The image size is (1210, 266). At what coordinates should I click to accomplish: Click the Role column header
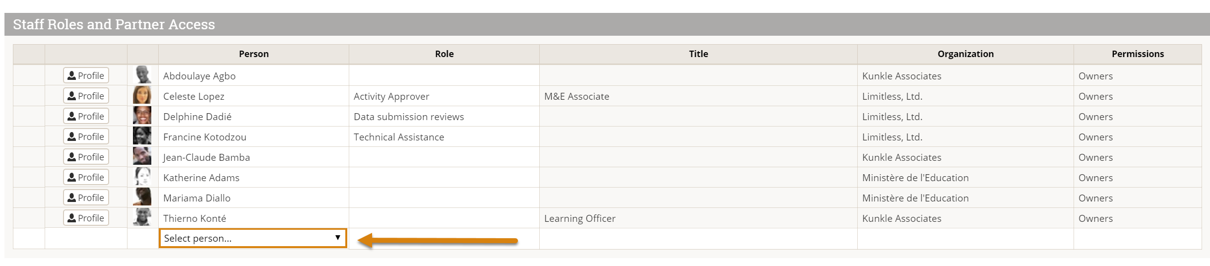pyautogui.click(x=444, y=54)
